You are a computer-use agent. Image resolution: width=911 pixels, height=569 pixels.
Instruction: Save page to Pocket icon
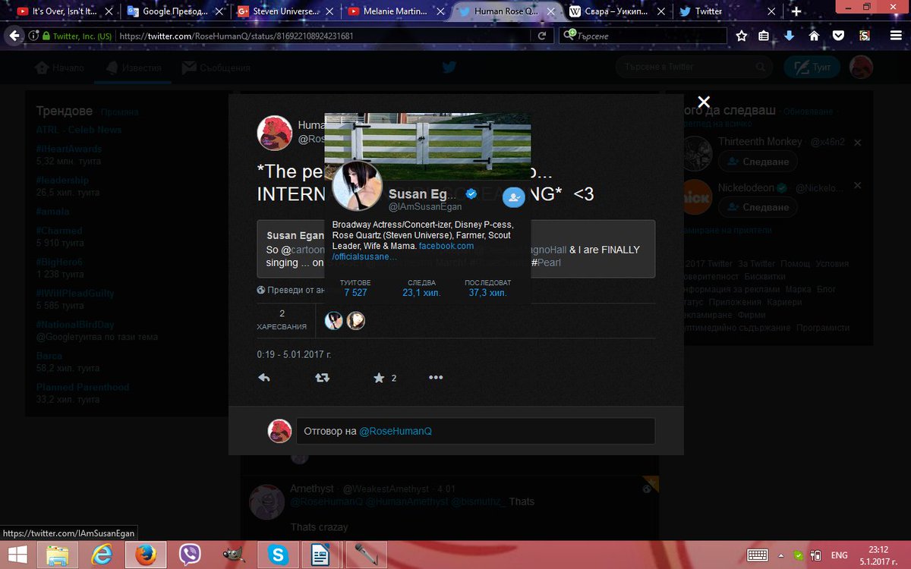coord(838,36)
